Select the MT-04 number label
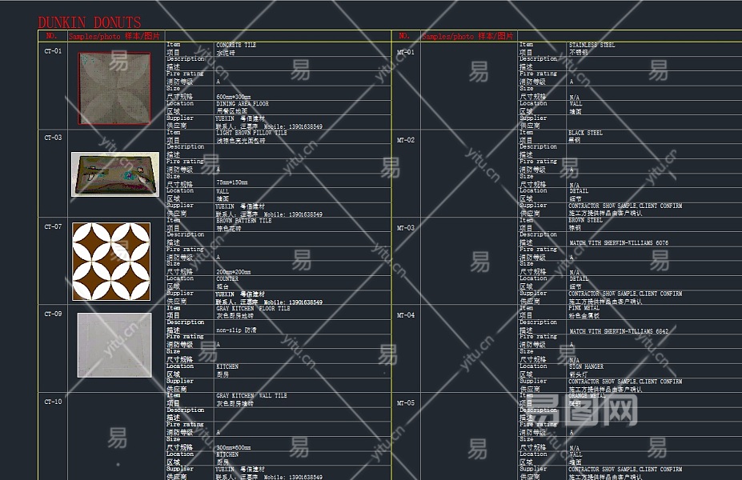Viewport: 742px width, 480px height. [406, 315]
